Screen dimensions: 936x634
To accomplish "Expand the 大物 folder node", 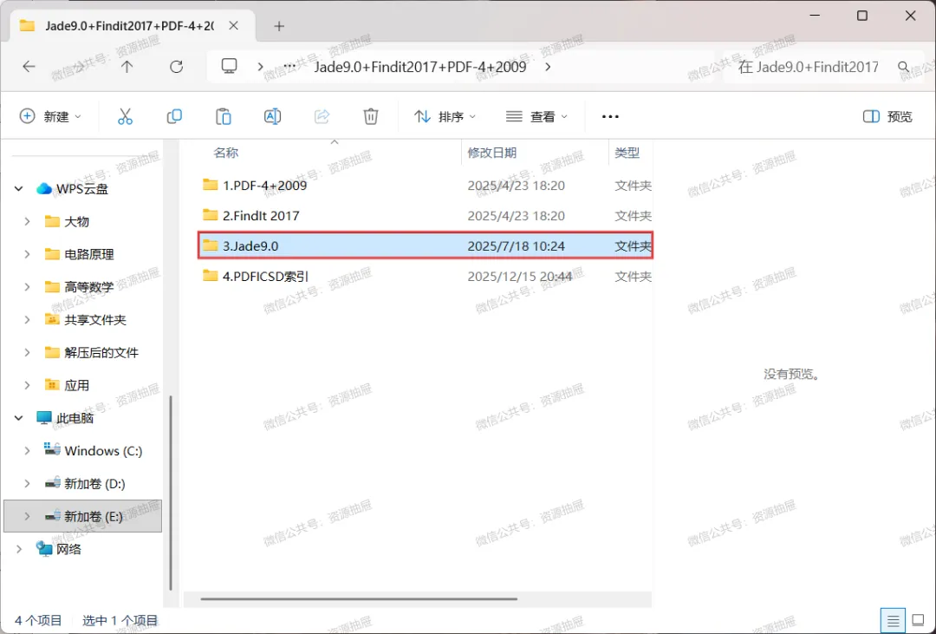I will click(27, 222).
